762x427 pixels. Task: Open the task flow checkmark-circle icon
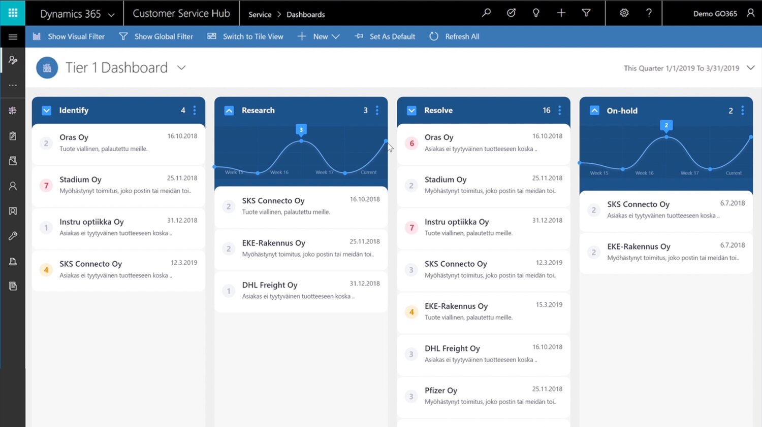coord(511,13)
